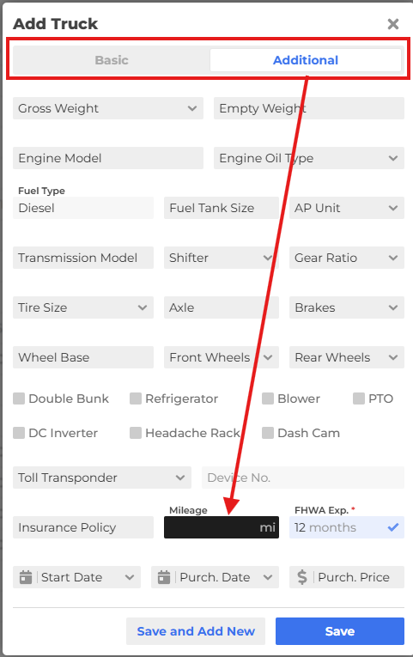
Task: Click the Purch. Date calendar icon
Action: [x=164, y=577]
